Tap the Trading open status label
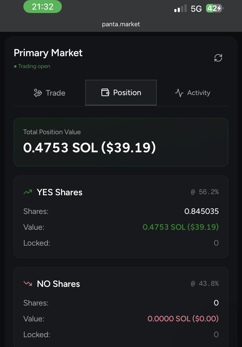Image resolution: width=242 pixels, height=347 pixels. point(32,66)
